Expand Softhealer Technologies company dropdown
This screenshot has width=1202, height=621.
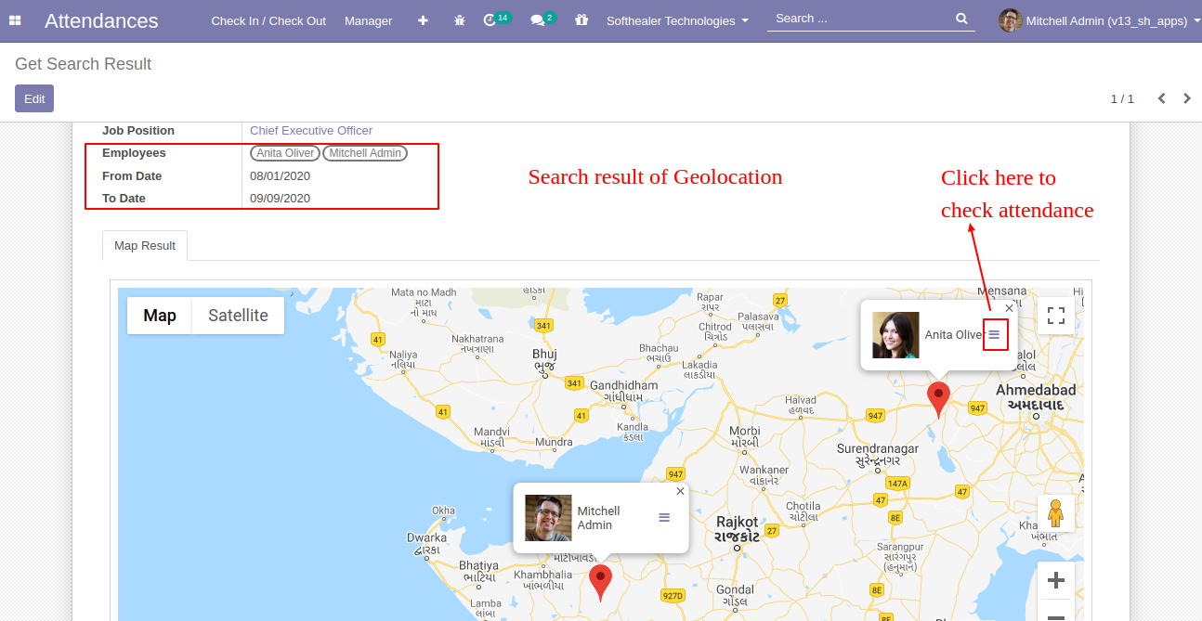pos(677,20)
